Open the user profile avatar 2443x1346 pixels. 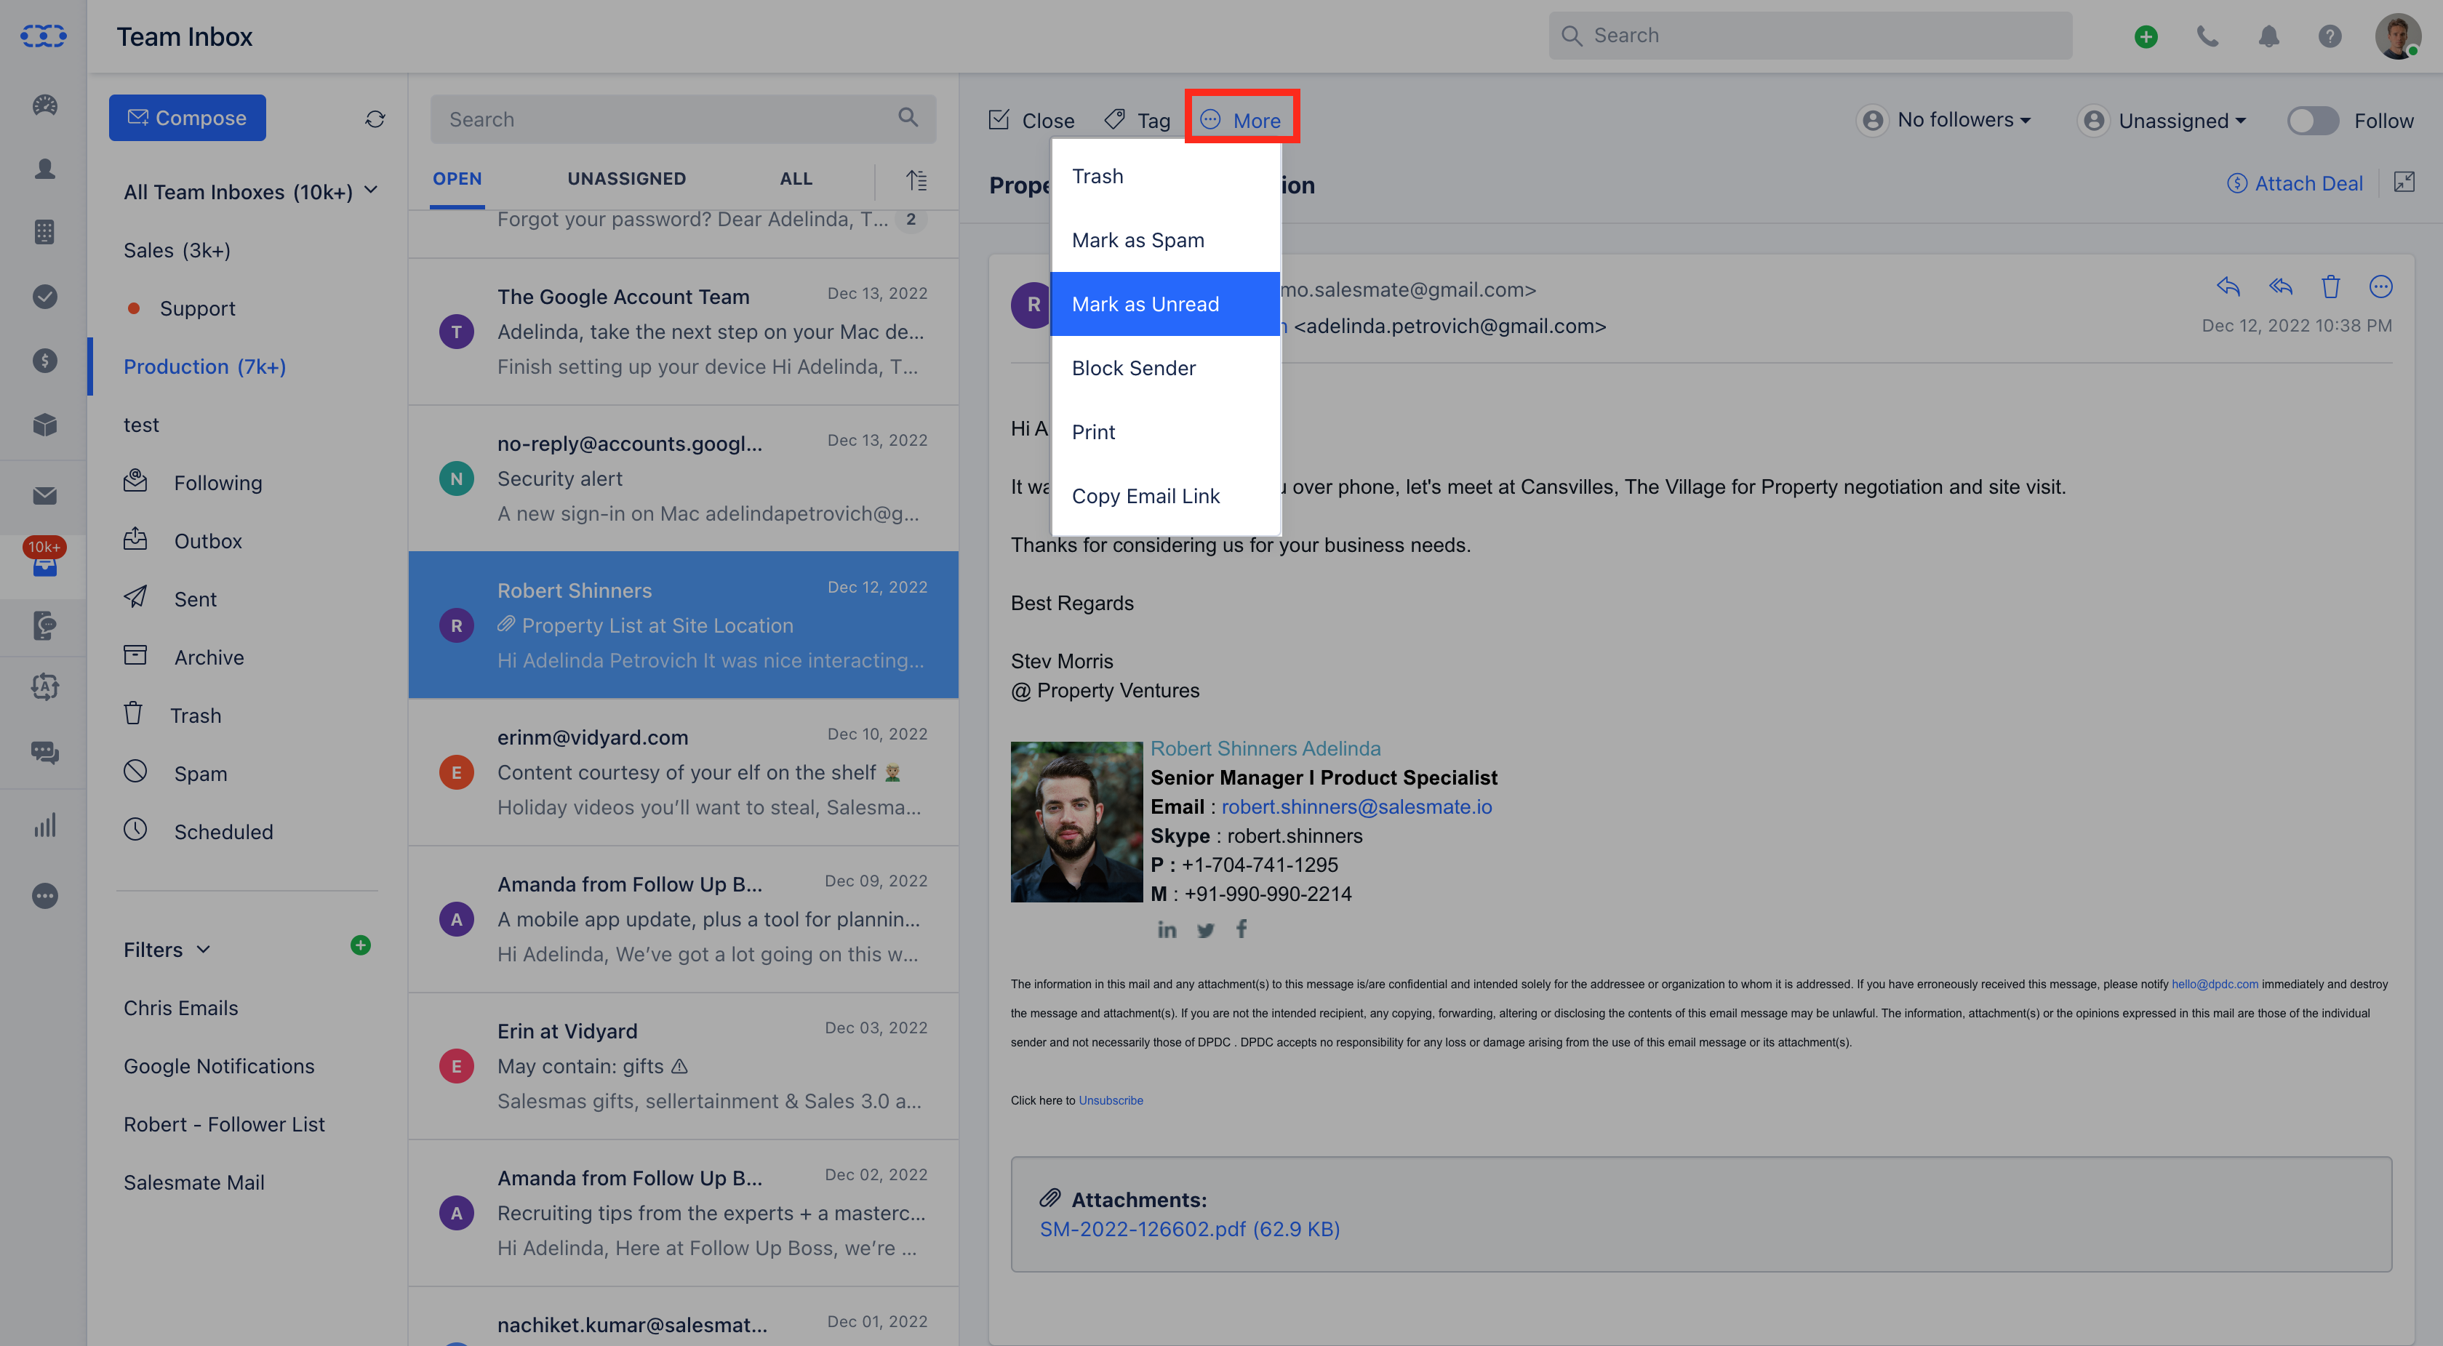coord(2397,36)
